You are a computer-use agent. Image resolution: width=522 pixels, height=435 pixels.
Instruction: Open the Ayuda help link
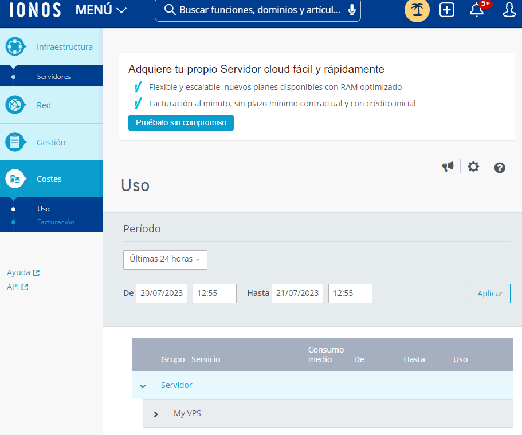pyautogui.click(x=18, y=272)
